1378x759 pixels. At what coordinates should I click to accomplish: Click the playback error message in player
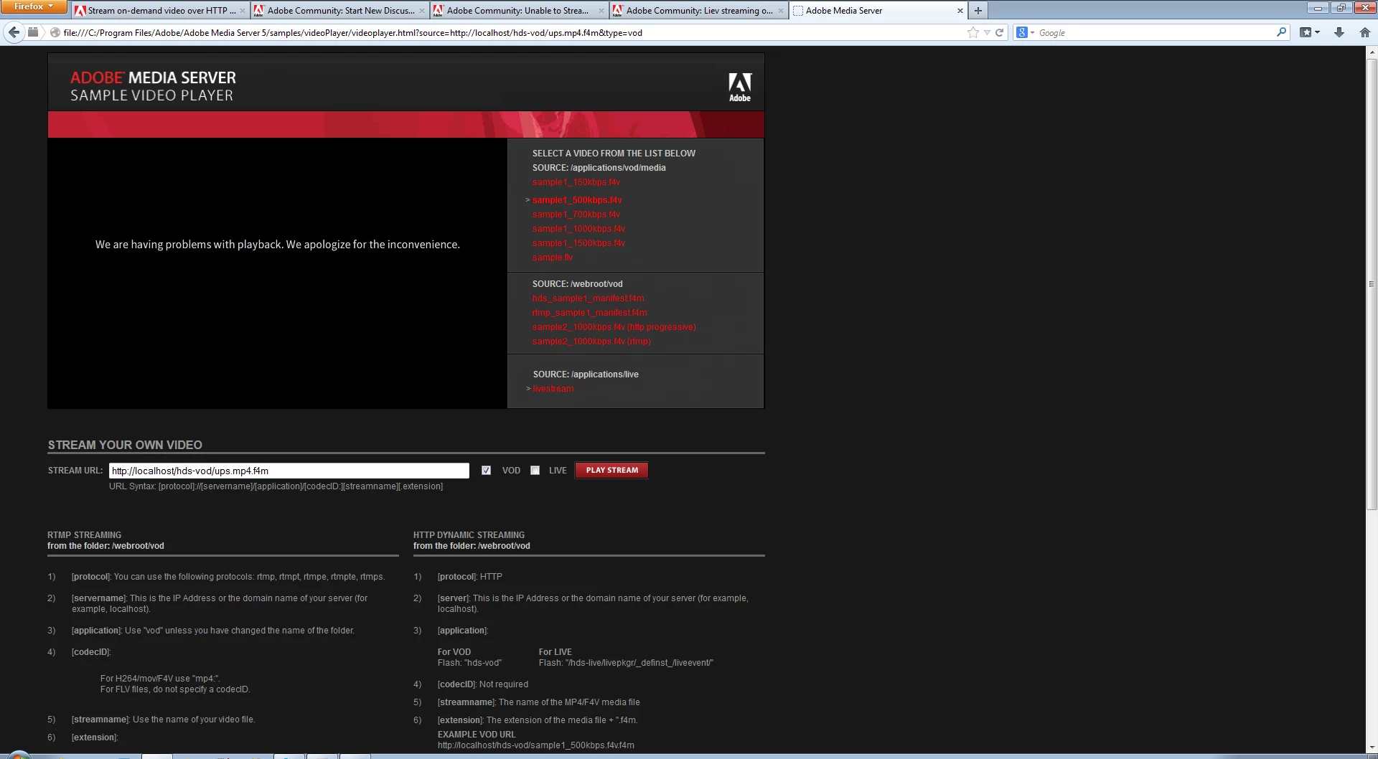278,245
